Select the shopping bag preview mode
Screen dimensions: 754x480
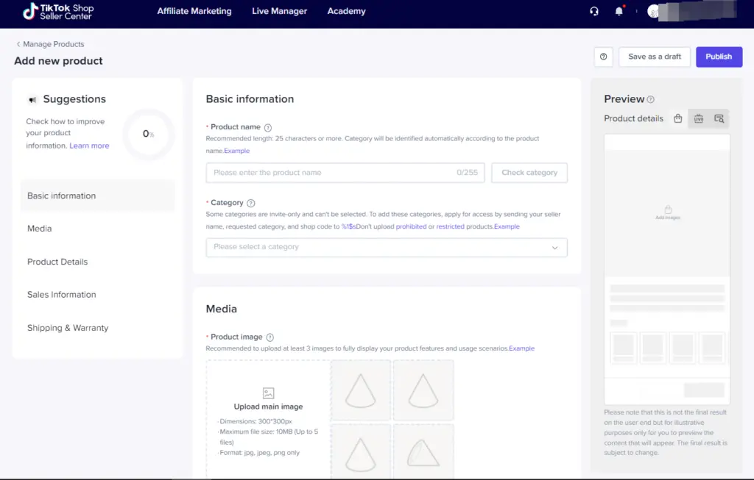pos(677,118)
